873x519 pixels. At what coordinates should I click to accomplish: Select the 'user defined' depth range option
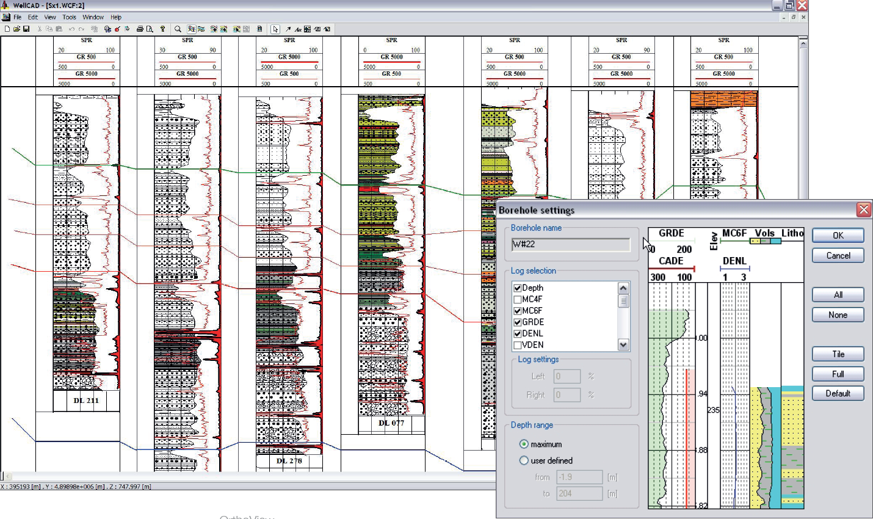524,460
